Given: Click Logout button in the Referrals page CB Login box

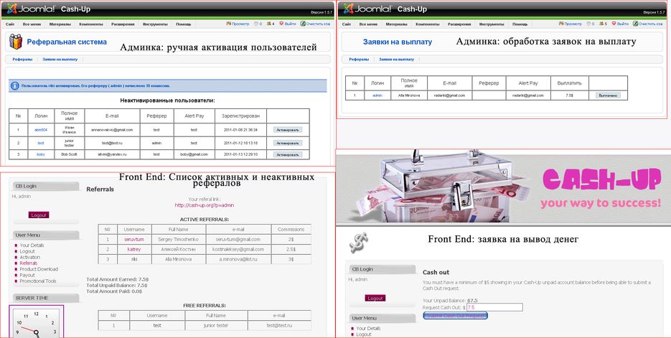Looking at the screenshot, I should tap(39, 215).
